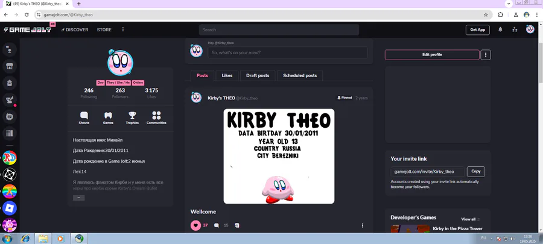This screenshot has height=244, width=543.
Task: Click the Edit profile button
Action: [432, 55]
